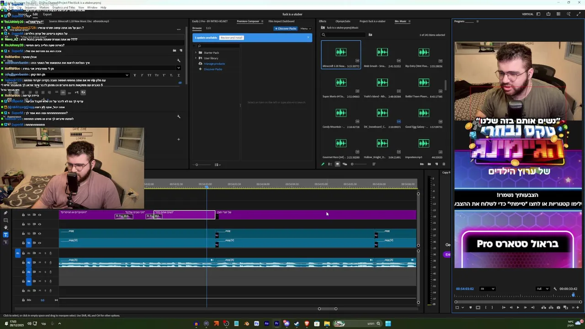Screen dimensions: 585x329
Task: Open the Bin: Music panel menu
Action: click(409, 21)
